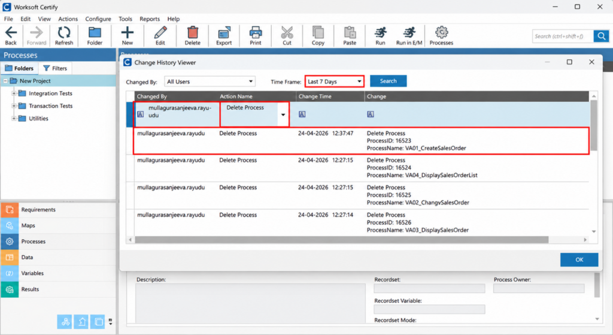This screenshot has width=613, height=335.
Task: Collapse the New Project tree node
Action: (5, 81)
